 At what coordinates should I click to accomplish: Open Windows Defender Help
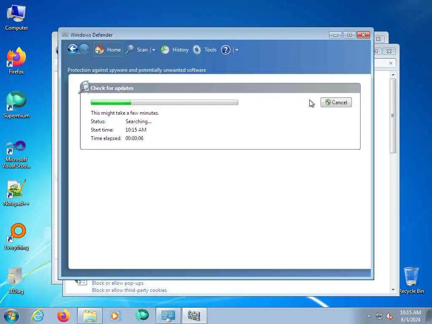click(225, 50)
